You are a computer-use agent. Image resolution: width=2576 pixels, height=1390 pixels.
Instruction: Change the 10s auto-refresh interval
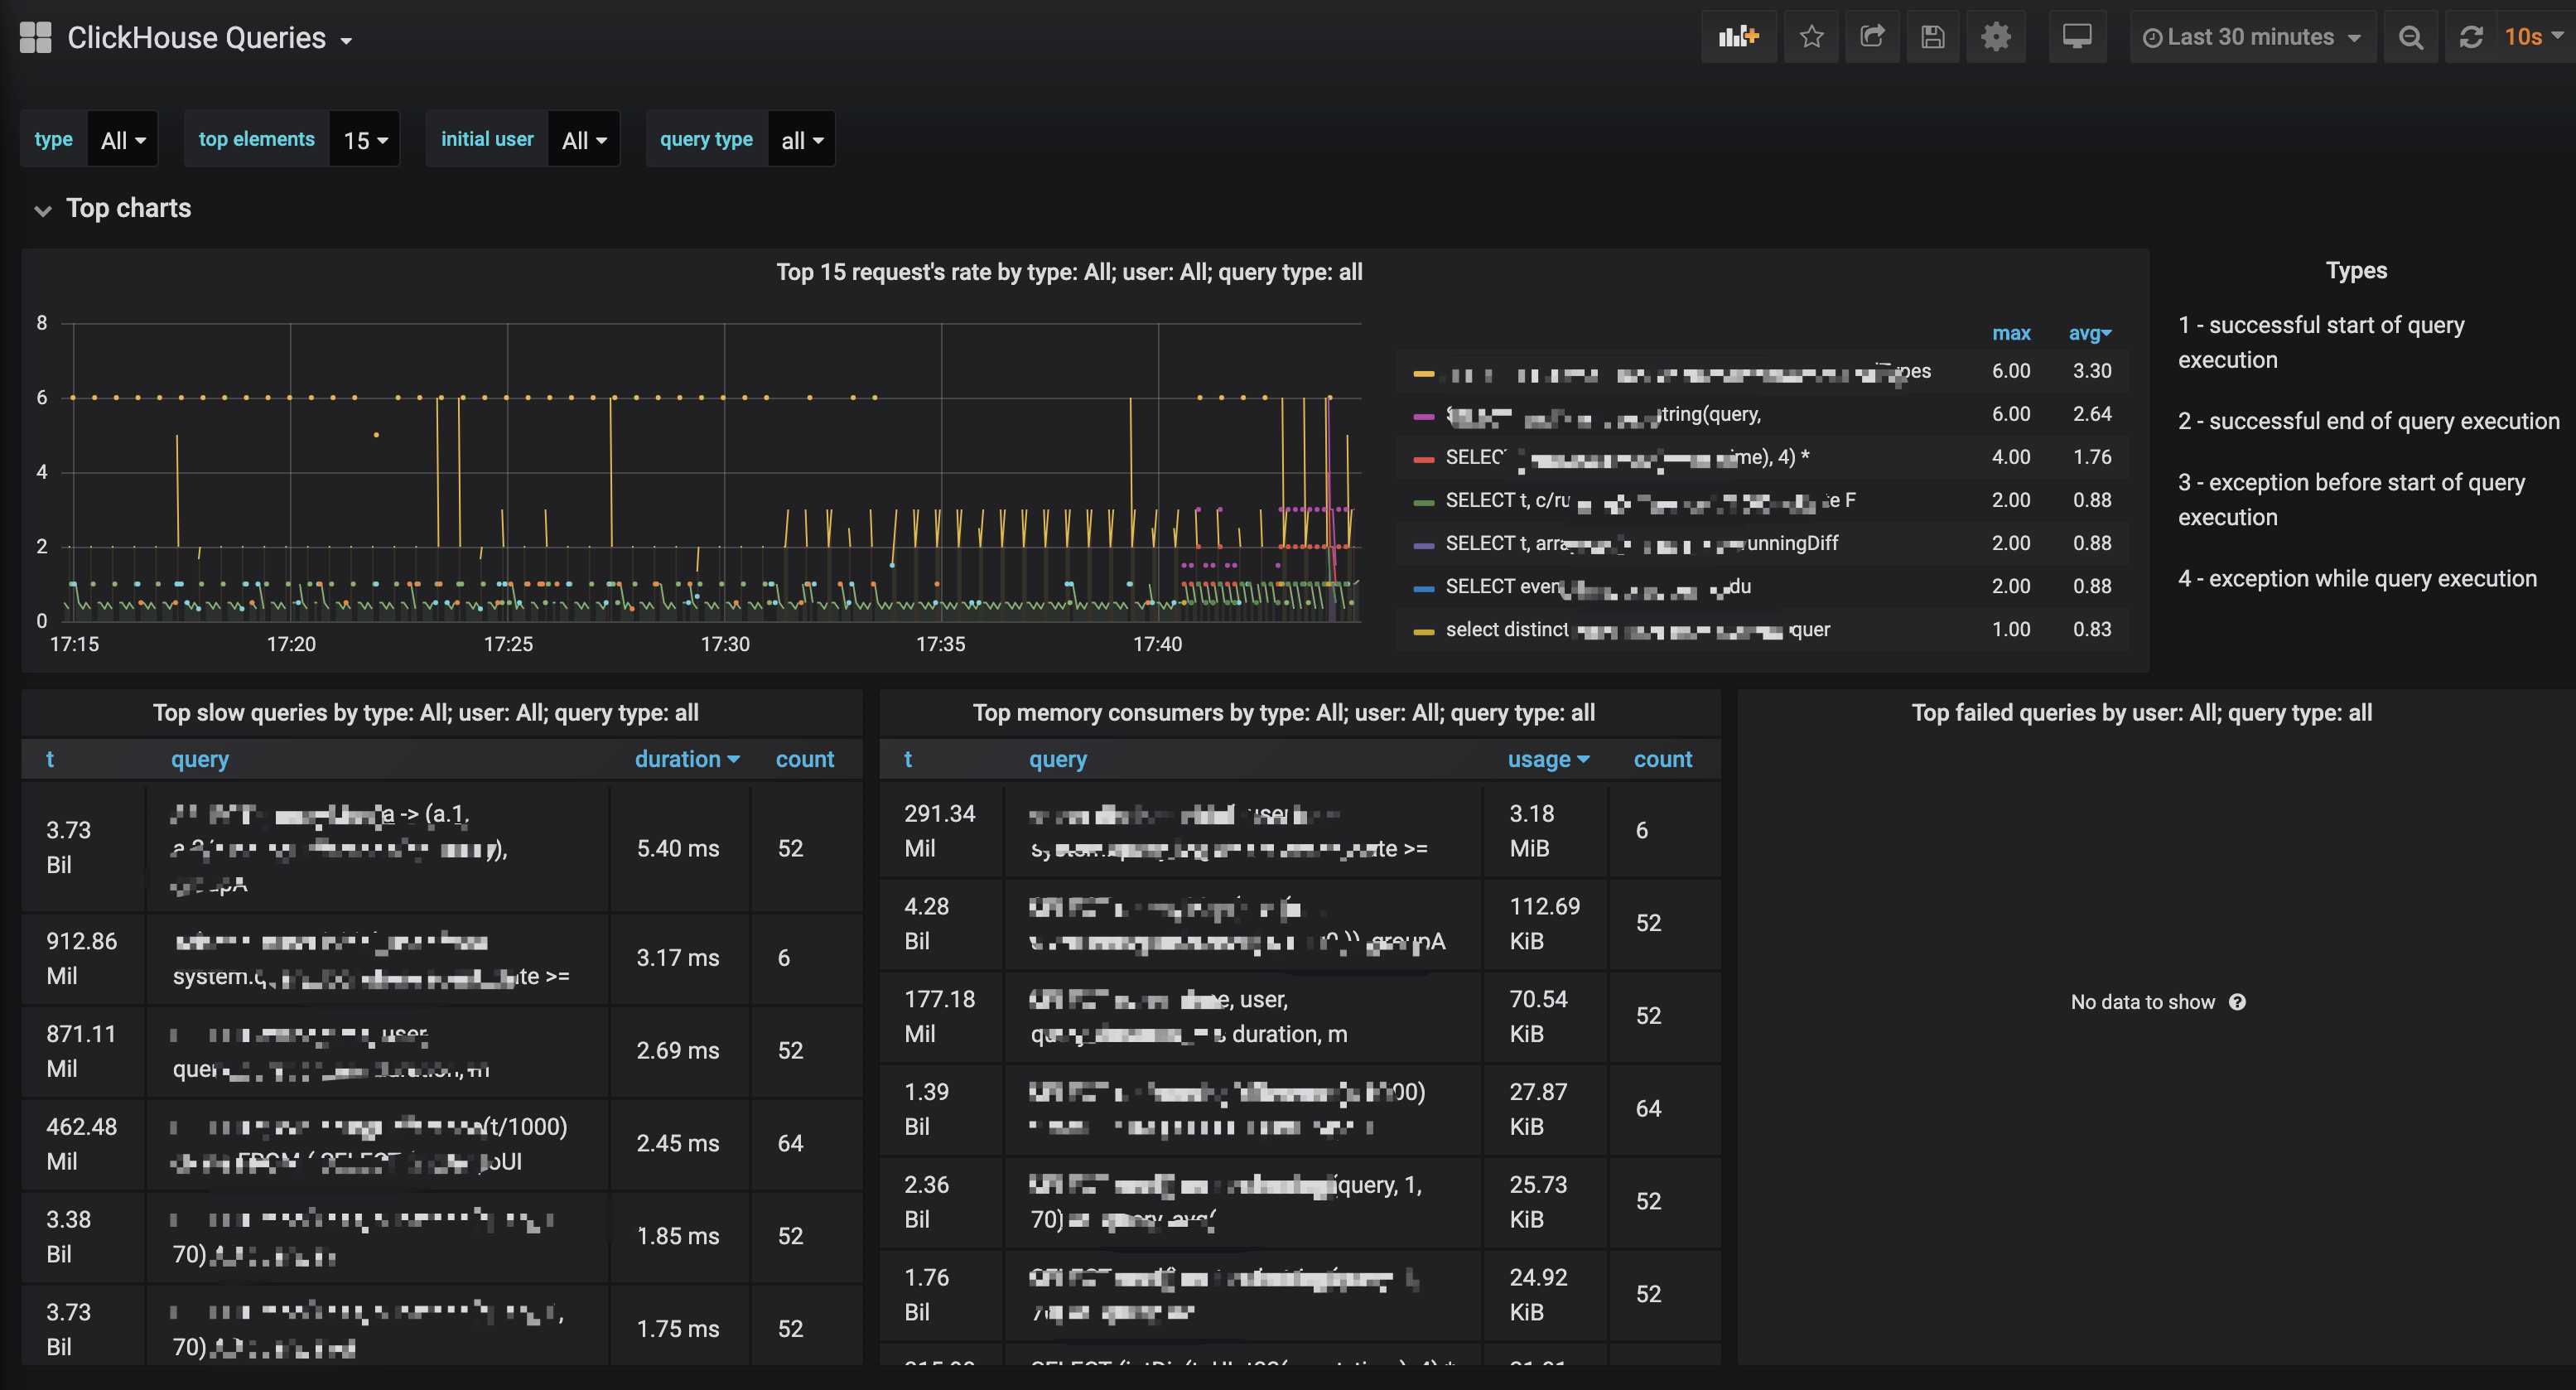[x=2528, y=37]
